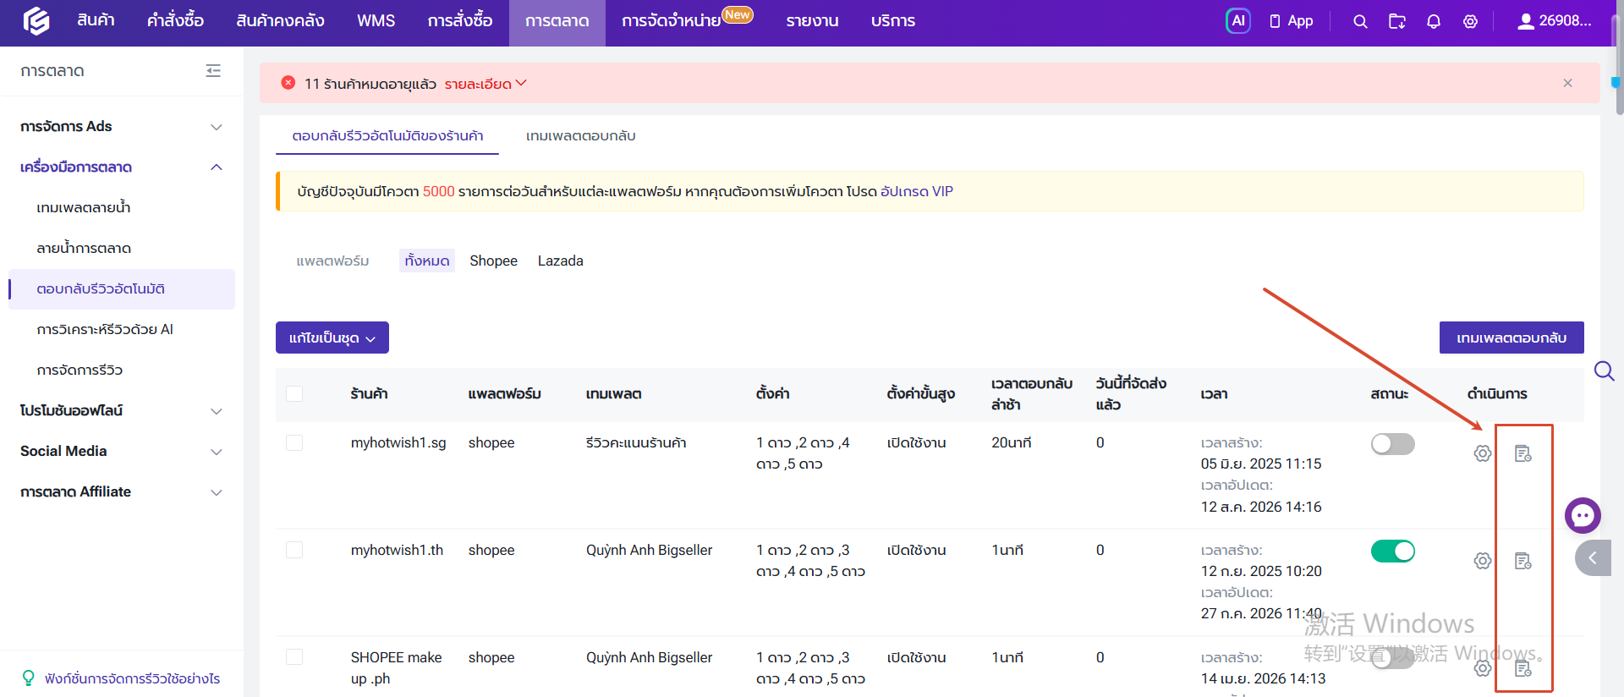Collapse the sidebar with the menu-fold icon
Screen dimensions: 1624x697
point(213,71)
